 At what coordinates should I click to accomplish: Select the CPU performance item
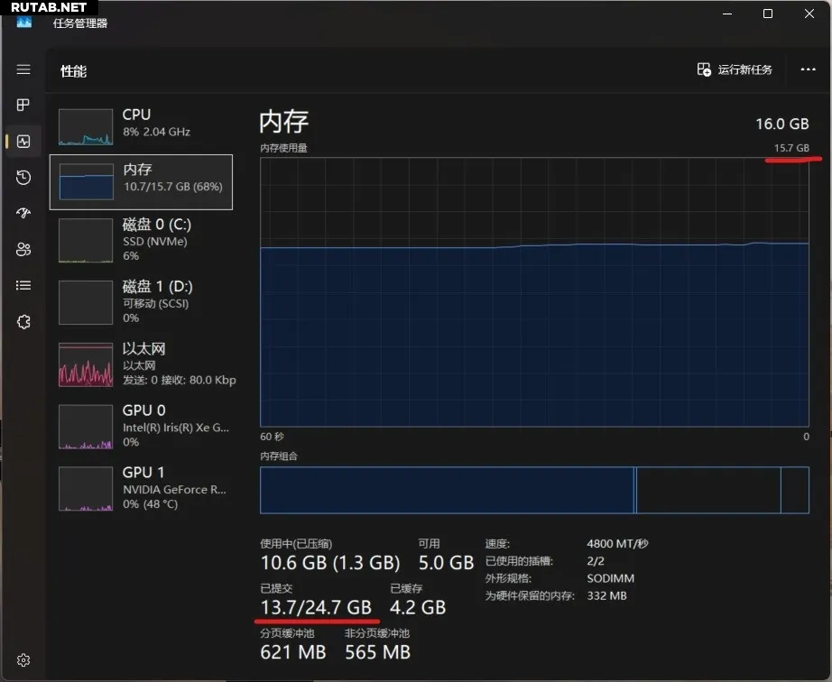(141, 126)
